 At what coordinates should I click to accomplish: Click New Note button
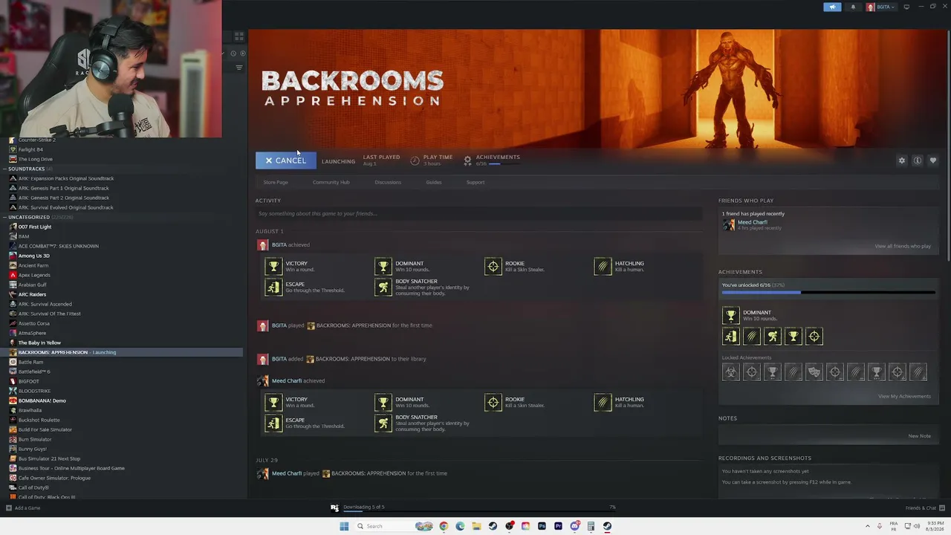click(x=919, y=436)
